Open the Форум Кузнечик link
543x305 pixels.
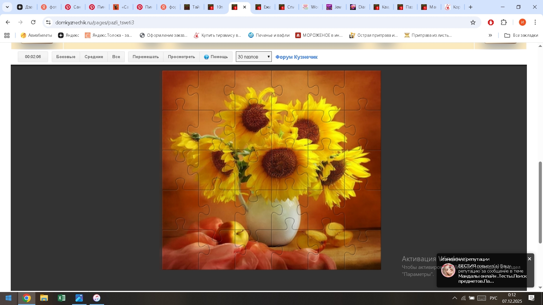pyautogui.click(x=296, y=57)
